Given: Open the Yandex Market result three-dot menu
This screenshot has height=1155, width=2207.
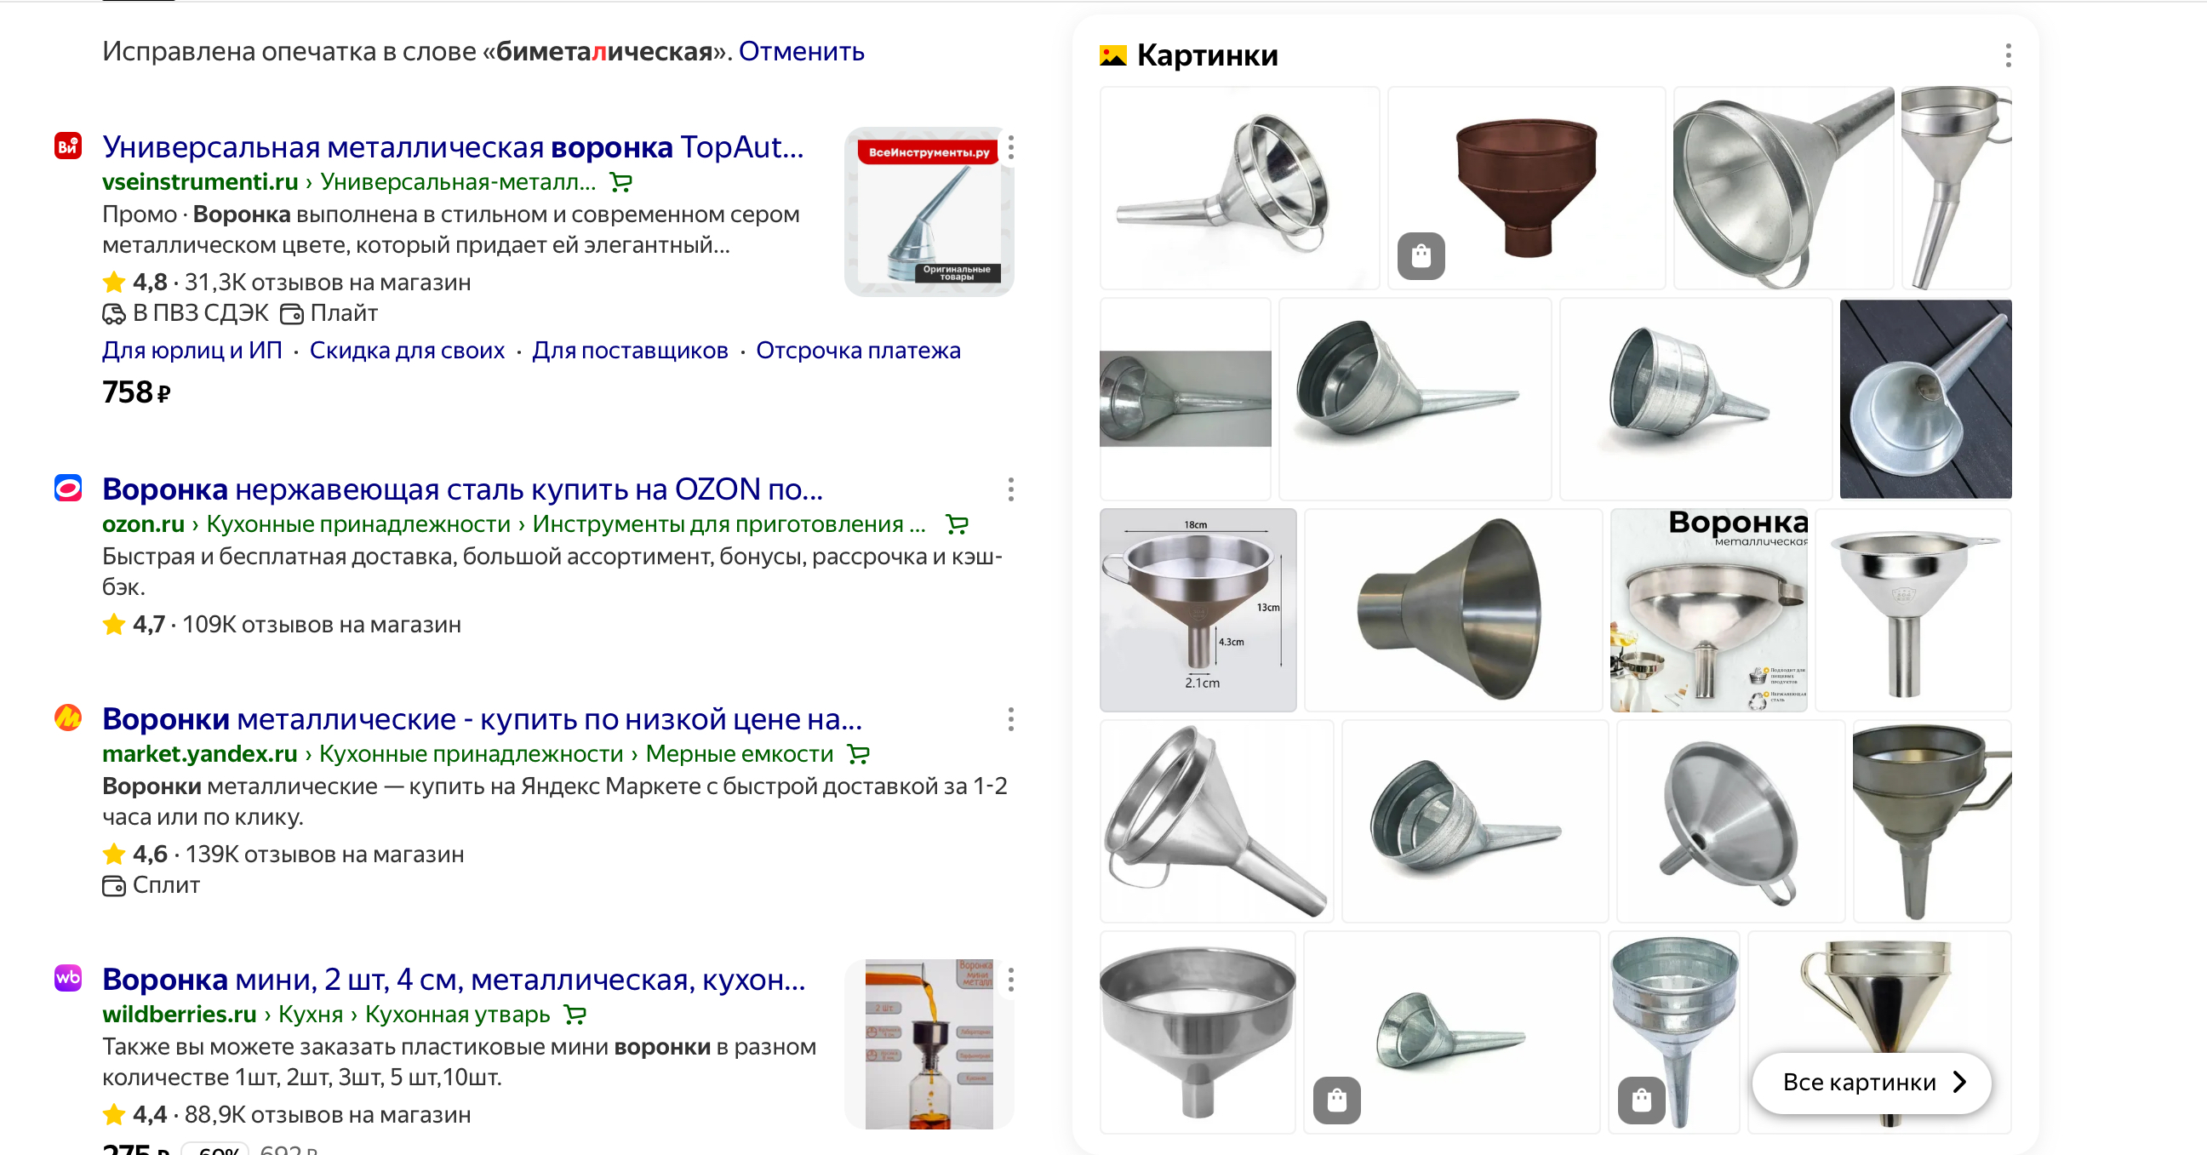Looking at the screenshot, I should 1011,719.
